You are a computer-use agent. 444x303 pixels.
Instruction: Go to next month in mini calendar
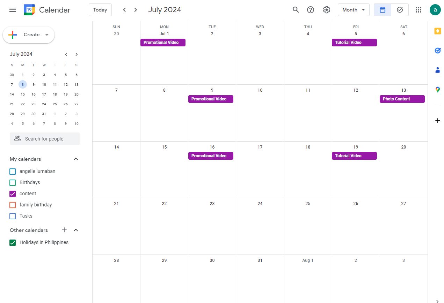click(x=77, y=54)
